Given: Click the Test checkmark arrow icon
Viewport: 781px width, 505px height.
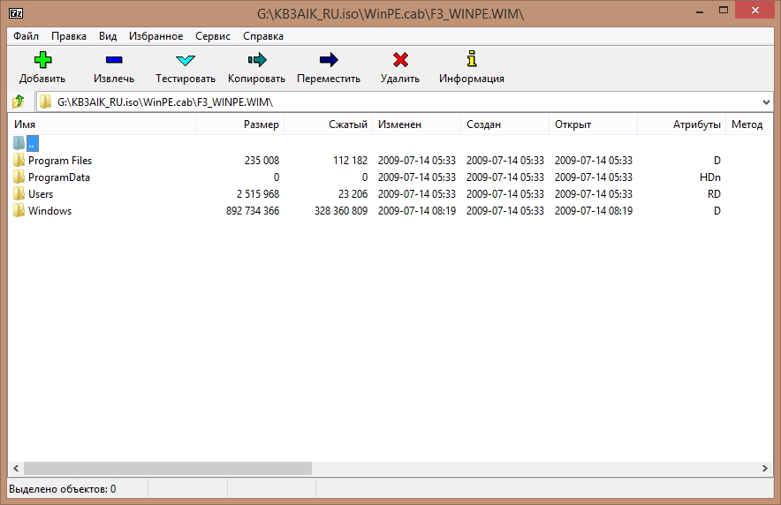Looking at the screenshot, I should click(x=186, y=60).
